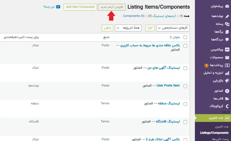Sort the table by عنوان column header
Image resolution: width=231 pixels, height=141 pixels.
[x=176, y=37]
